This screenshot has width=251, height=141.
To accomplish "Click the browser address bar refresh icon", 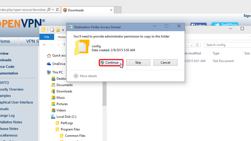I will [57, 10].
